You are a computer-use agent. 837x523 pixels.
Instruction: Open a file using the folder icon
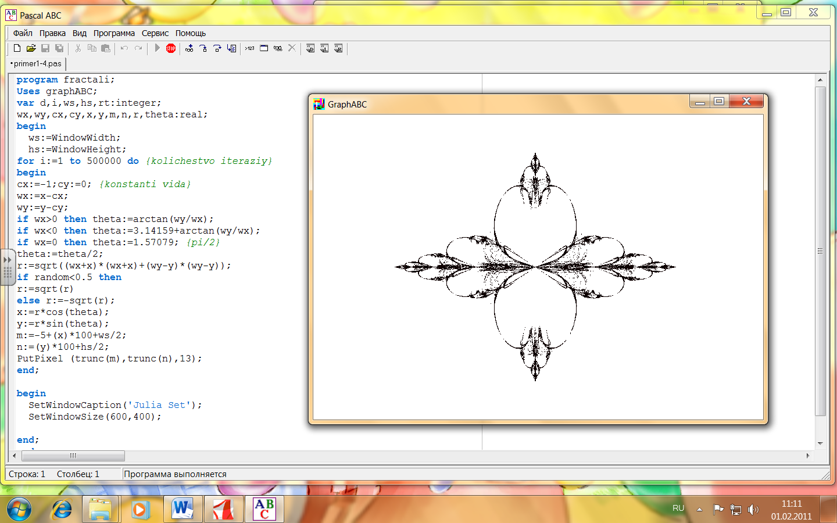pos(31,48)
